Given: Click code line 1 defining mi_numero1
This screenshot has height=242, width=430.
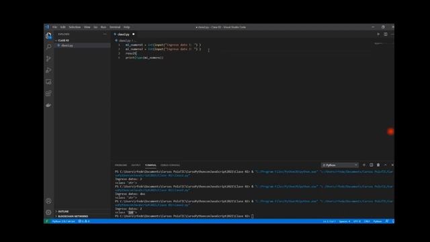Looking at the screenshot, I should click(x=163, y=45).
